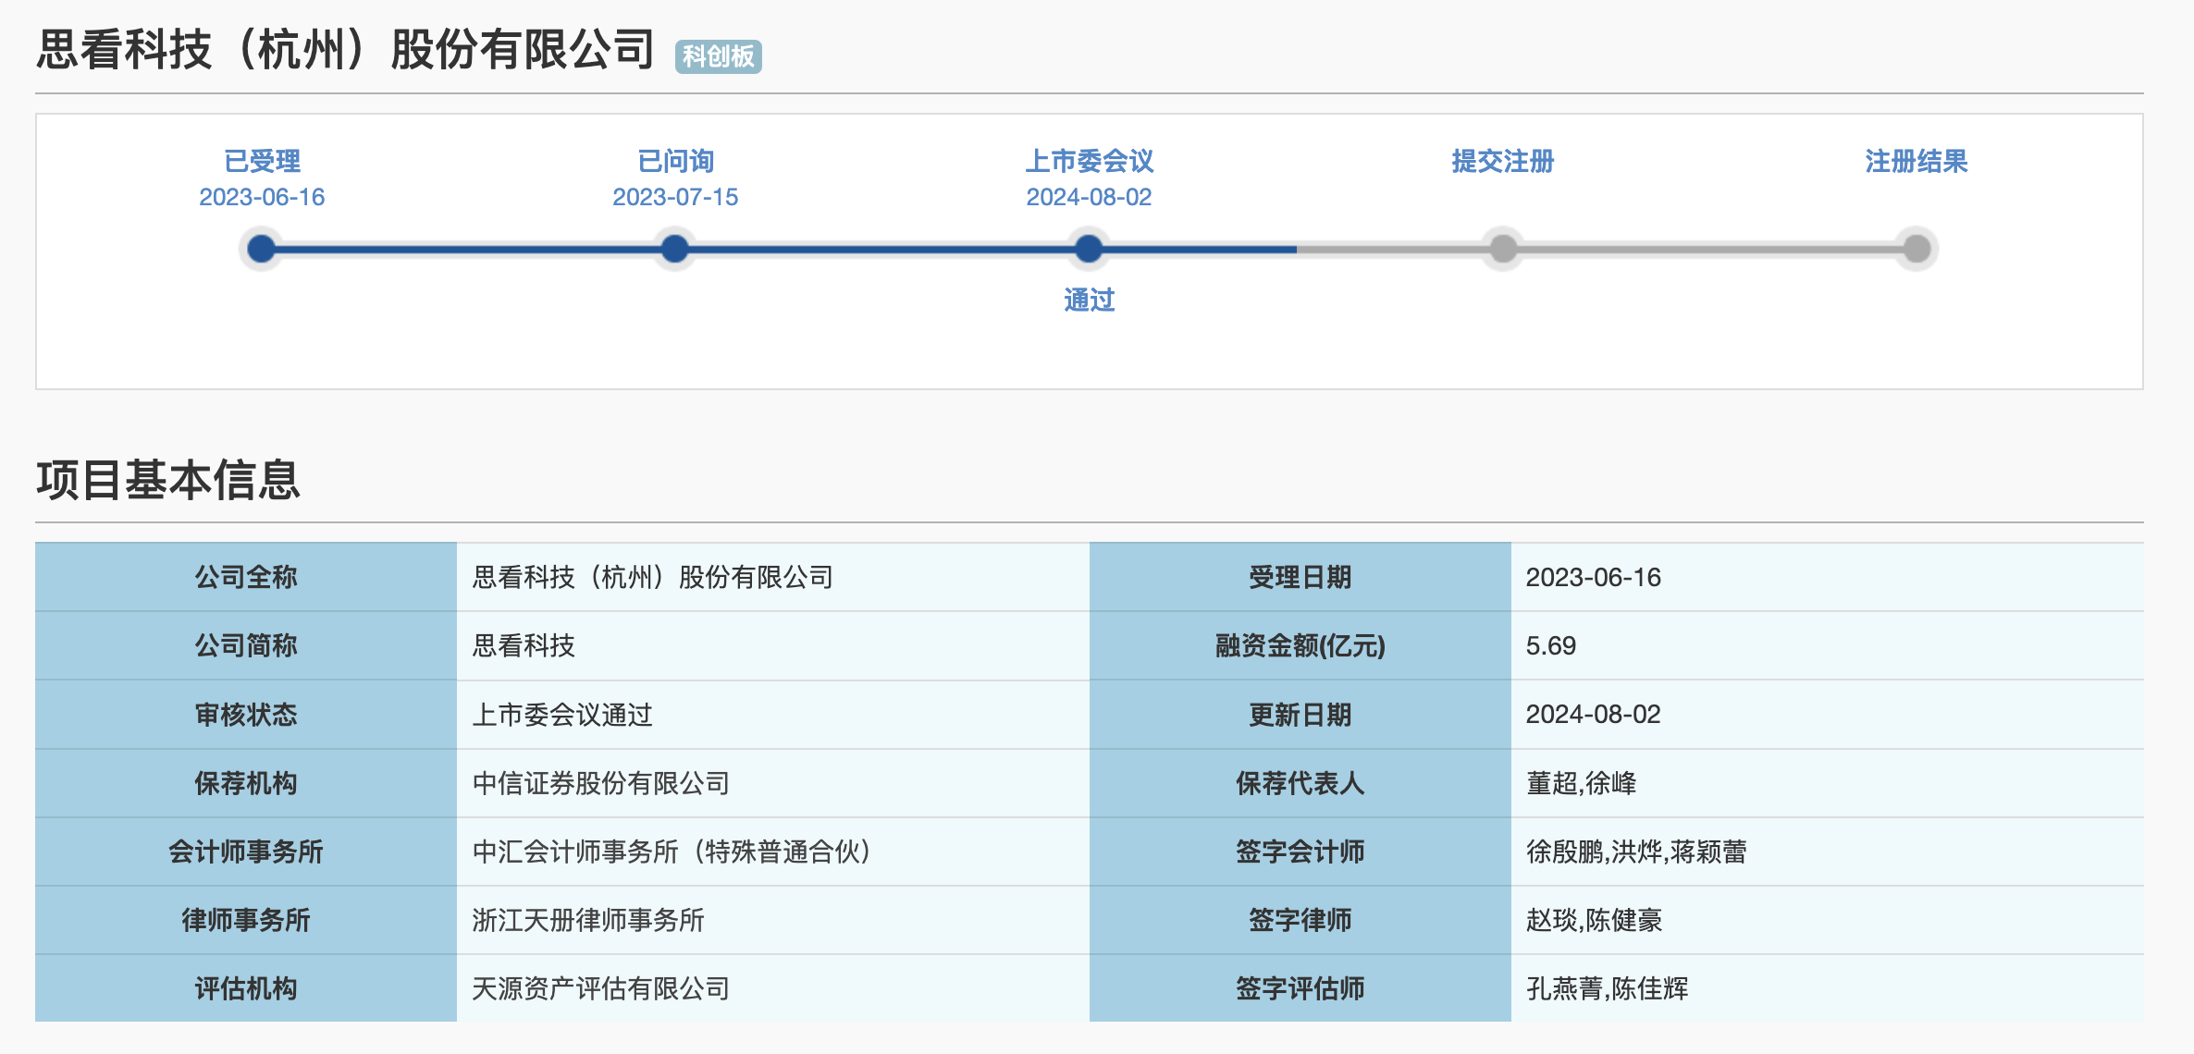The image size is (2194, 1054).
Task: Click the 融资金额 value 5.69
Action: (1550, 645)
